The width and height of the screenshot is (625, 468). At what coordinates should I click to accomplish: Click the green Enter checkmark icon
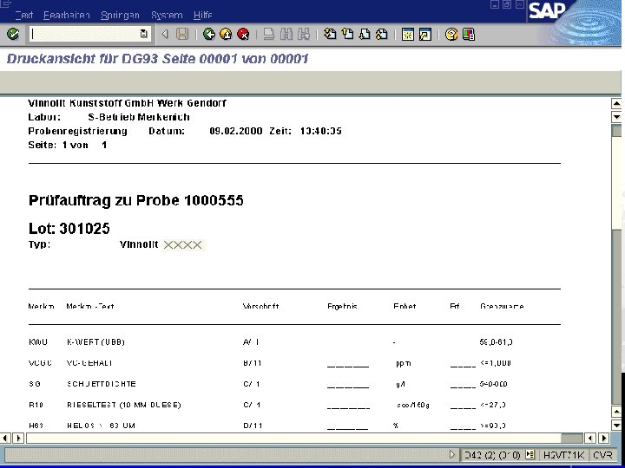[x=13, y=34]
